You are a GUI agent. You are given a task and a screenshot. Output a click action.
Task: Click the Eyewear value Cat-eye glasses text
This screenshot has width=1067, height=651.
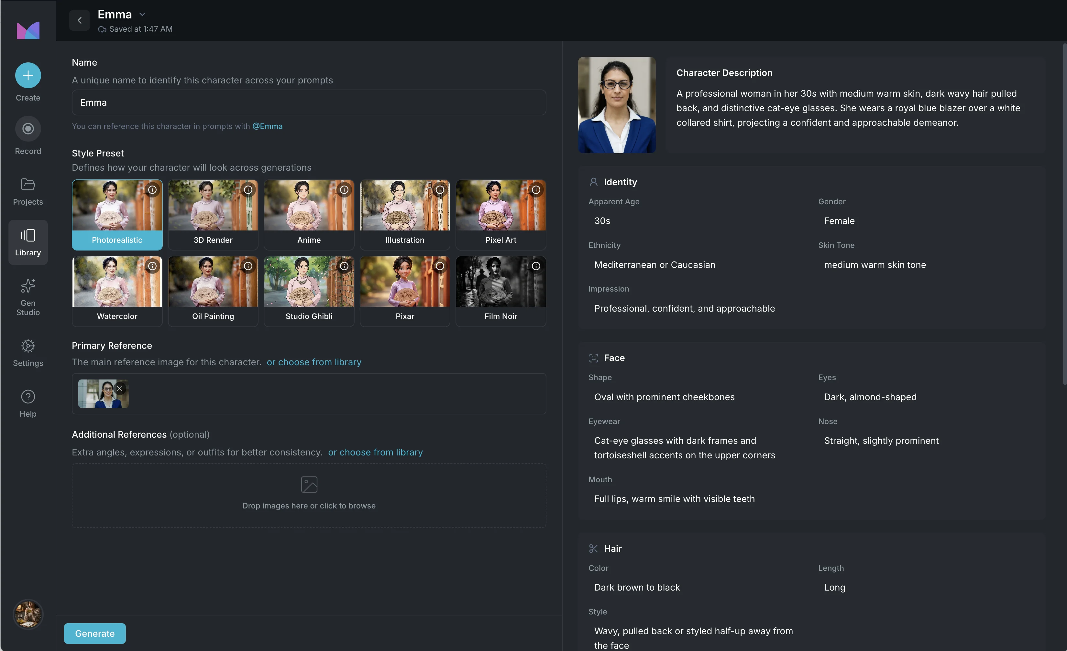[x=685, y=448]
